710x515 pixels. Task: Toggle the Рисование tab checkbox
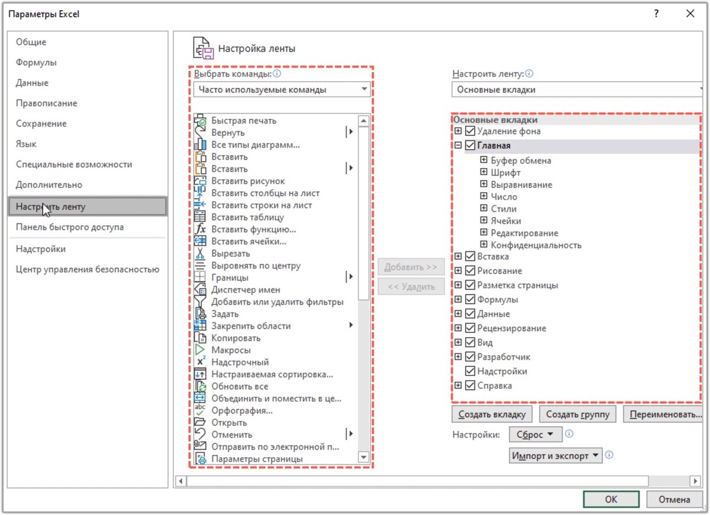click(x=470, y=271)
